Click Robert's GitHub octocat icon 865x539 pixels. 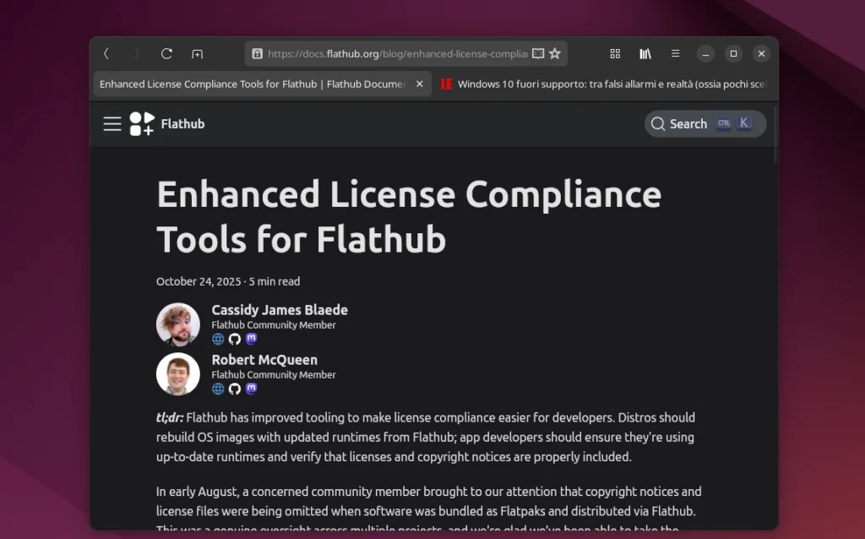pos(235,389)
